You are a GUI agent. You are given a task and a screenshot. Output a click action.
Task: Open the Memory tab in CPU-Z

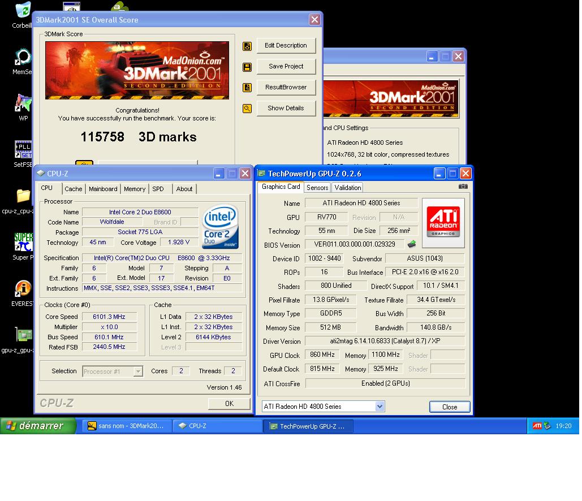point(135,189)
